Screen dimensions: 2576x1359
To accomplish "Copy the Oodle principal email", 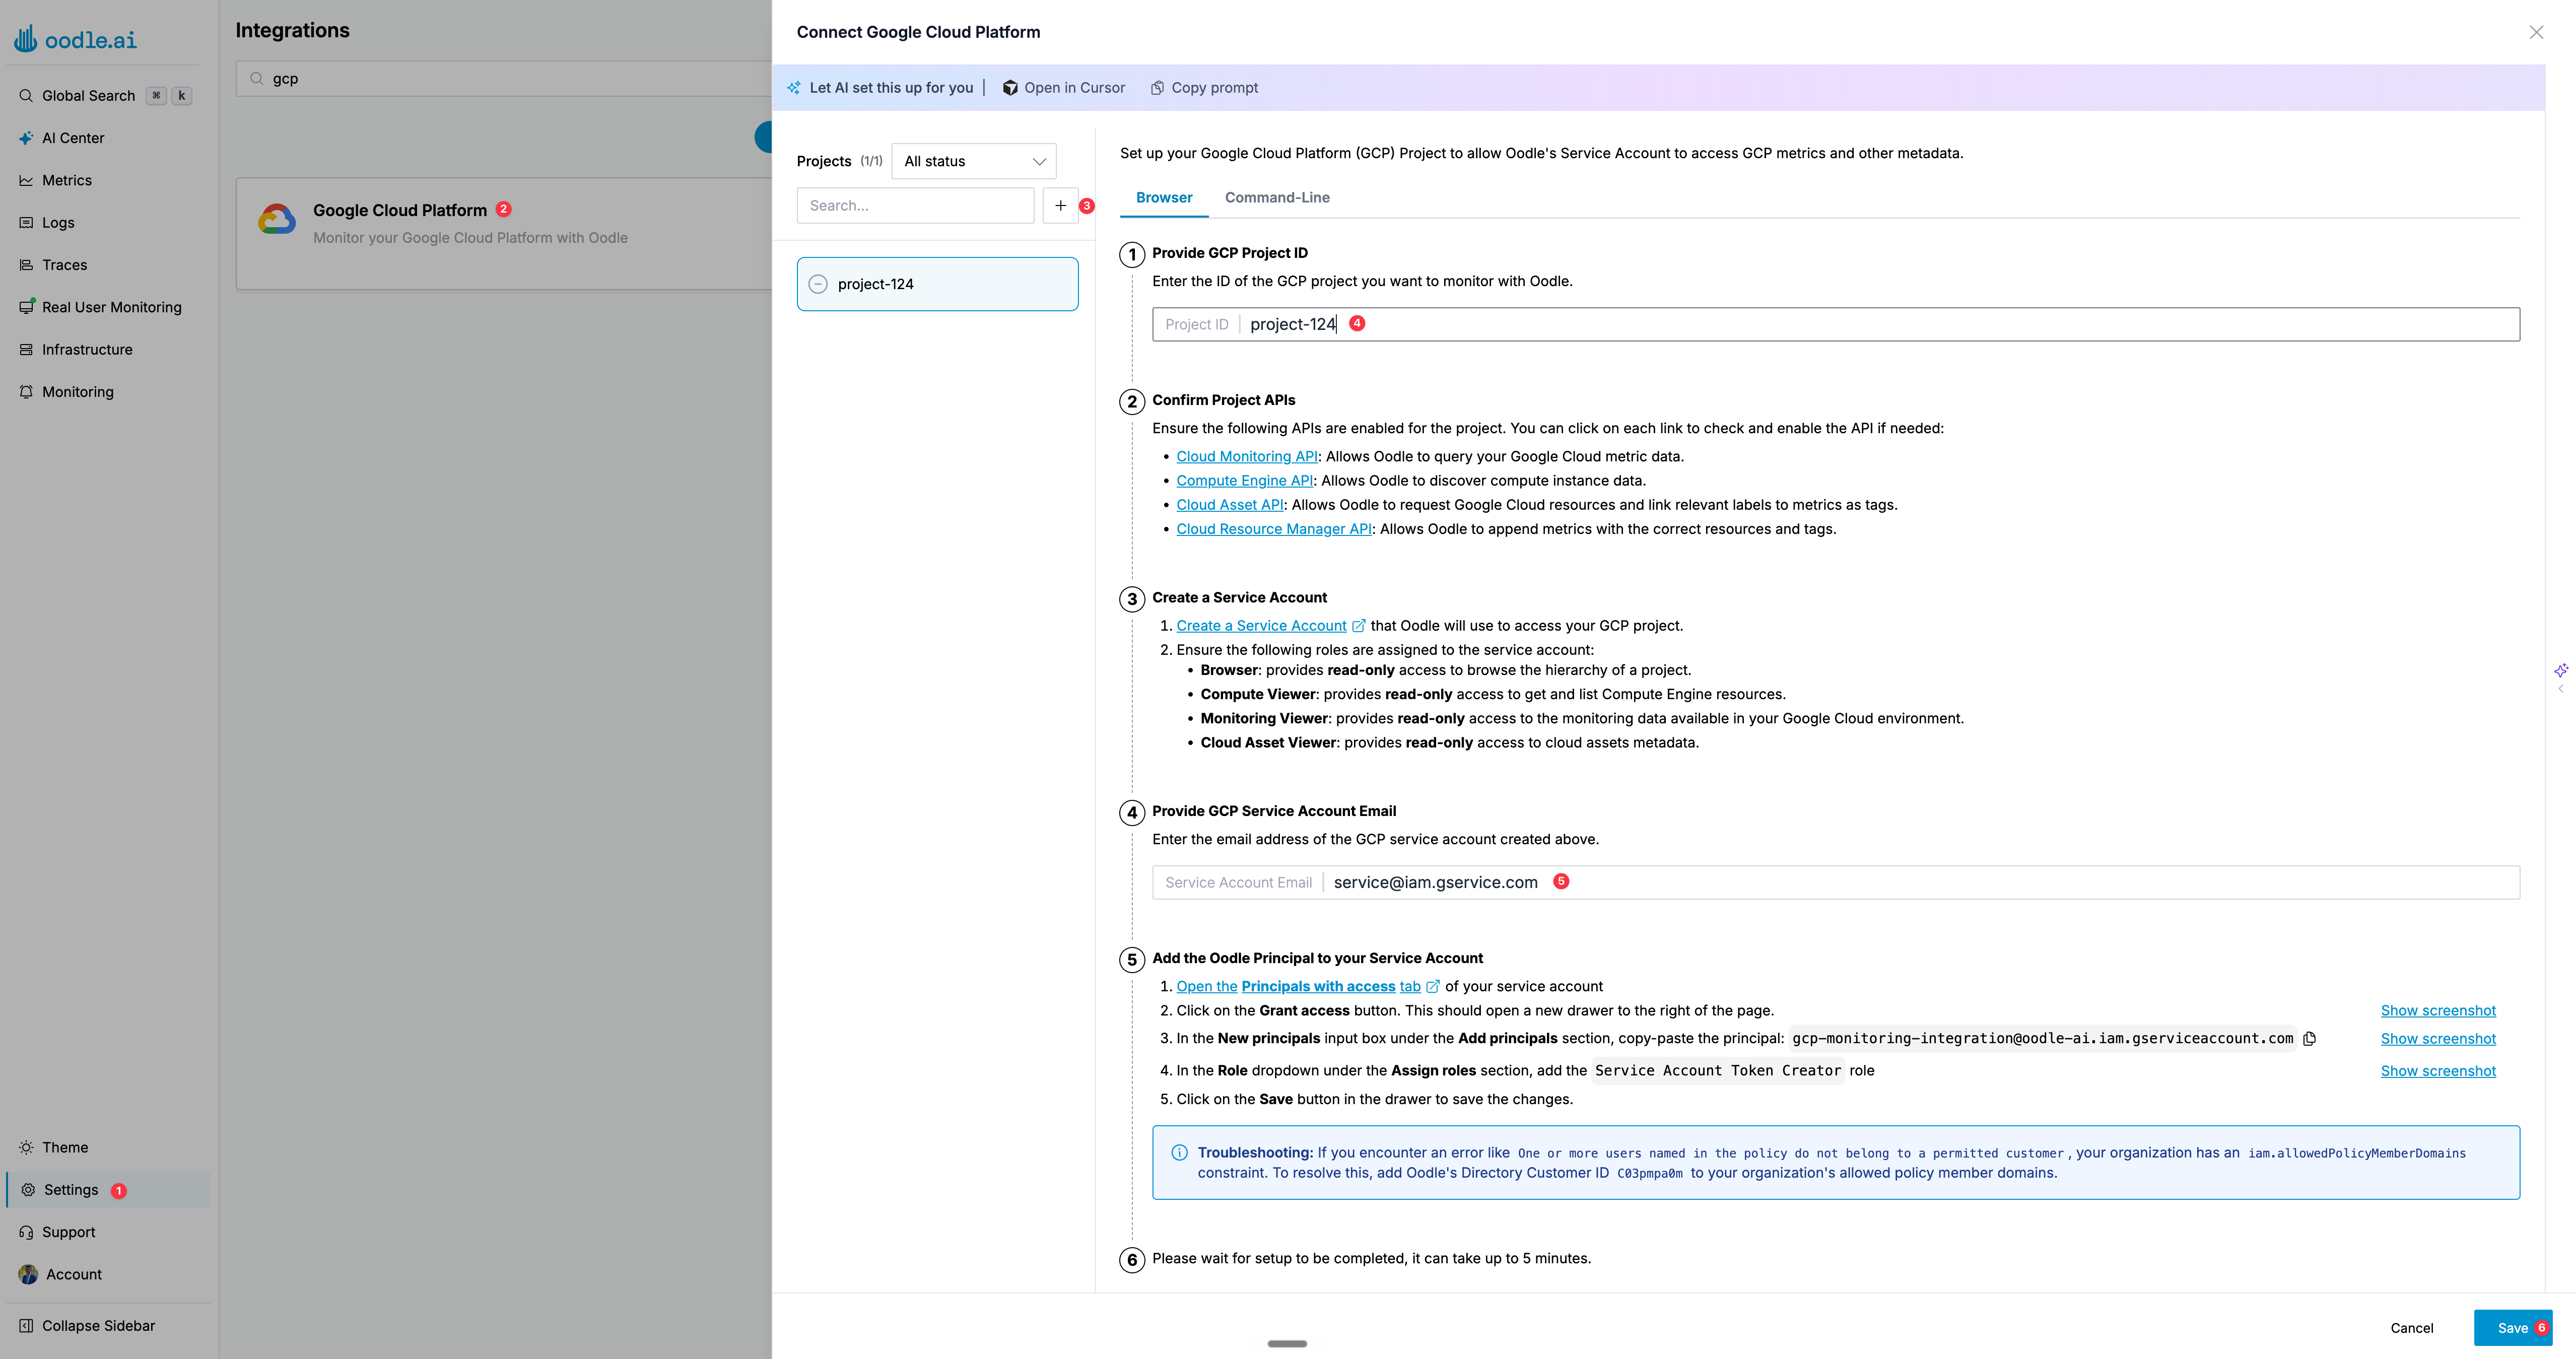I will [2309, 1039].
